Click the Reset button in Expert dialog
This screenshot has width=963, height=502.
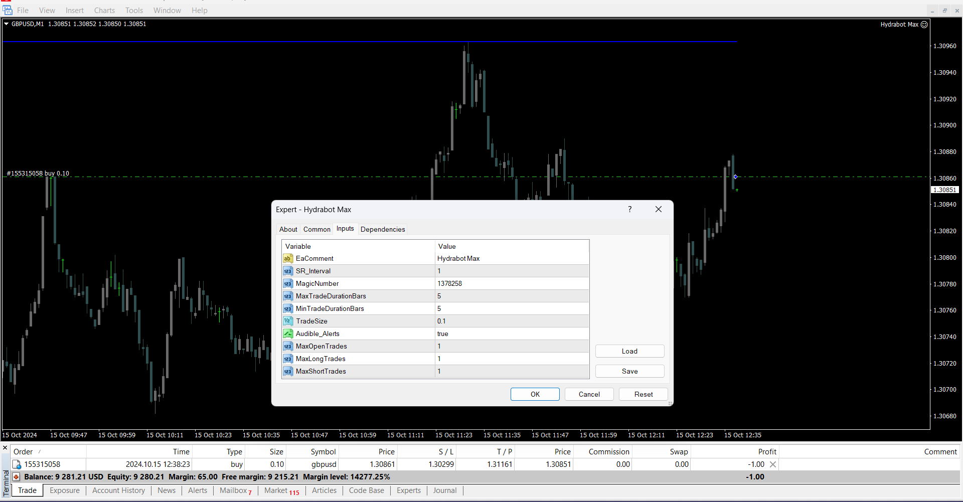pos(643,394)
